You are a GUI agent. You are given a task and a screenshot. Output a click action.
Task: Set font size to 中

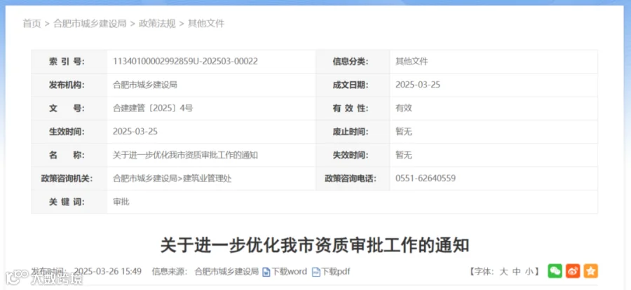point(517,272)
